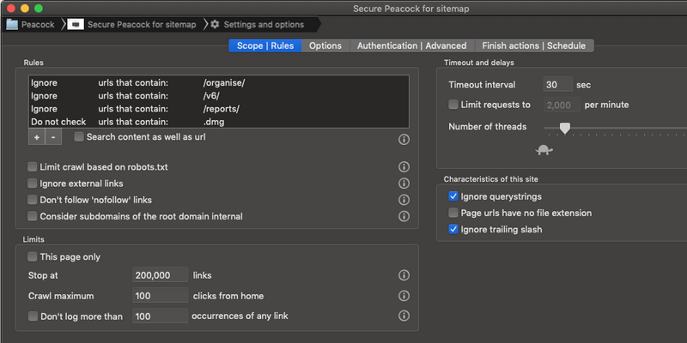Click info icon for subdomains option

point(404,216)
